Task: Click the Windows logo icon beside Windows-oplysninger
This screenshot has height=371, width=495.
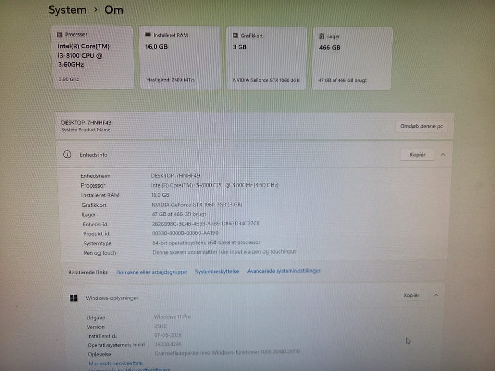Action: point(74,298)
